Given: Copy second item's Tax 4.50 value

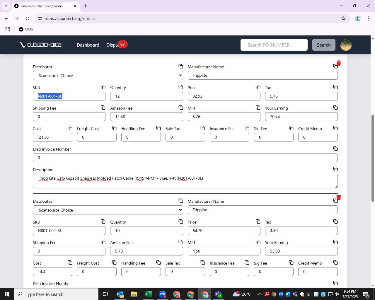Looking at the screenshot, I should click(335, 221).
